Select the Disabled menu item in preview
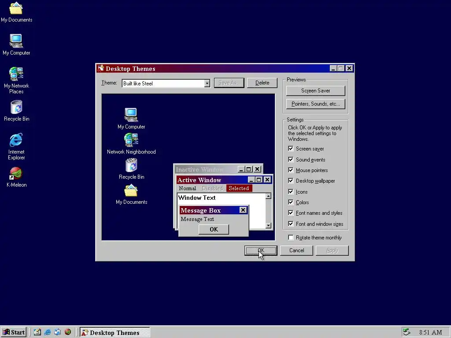451x338 pixels. [x=213, y=188]
